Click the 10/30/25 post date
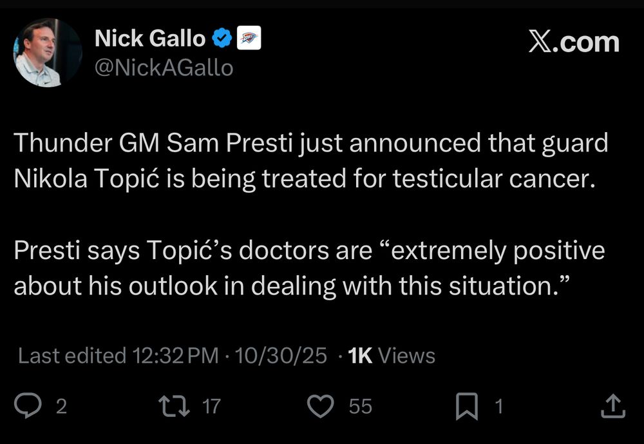 point(281,356)
